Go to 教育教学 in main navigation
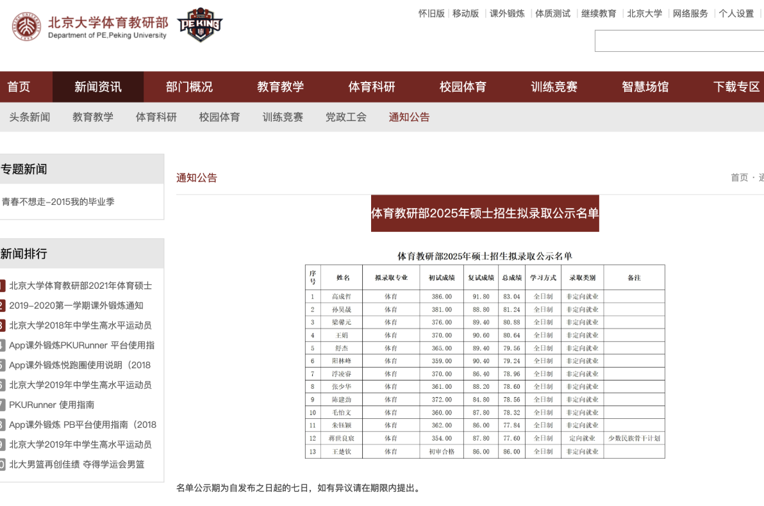The image size is (764, 506). tap(280, 87)
